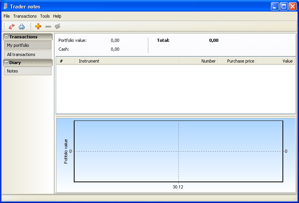
Task: Sort by Value column header
Action: pos(276,61)
